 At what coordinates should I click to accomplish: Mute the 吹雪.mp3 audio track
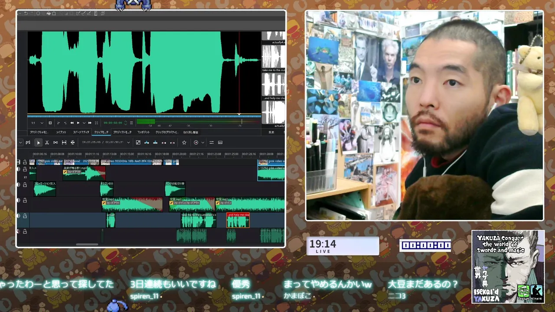click(x=19, y=200)
